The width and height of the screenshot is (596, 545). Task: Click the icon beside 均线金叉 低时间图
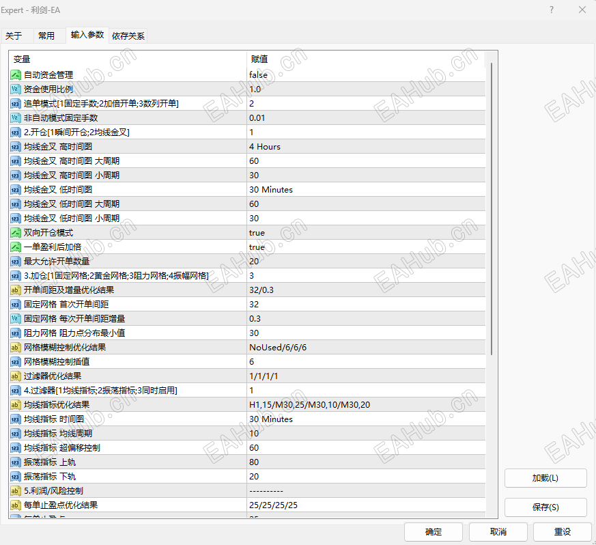coord(15,190)
